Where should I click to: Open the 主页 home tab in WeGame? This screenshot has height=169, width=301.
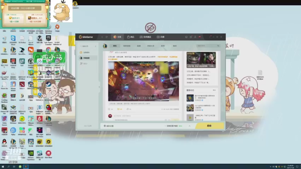click(x=117, y=37)
